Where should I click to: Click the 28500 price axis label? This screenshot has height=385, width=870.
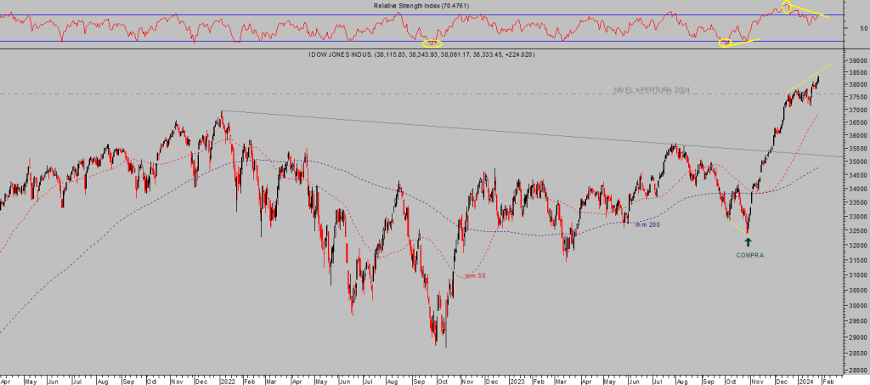pyautogui.click(x=857, y=353)
